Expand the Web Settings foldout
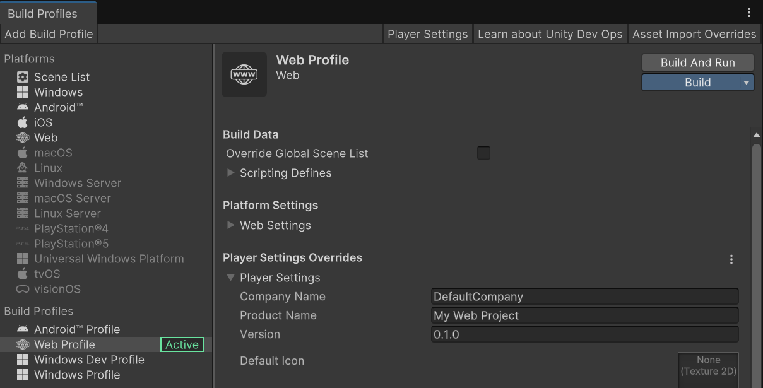763x388 pixels. click(231, 225)
